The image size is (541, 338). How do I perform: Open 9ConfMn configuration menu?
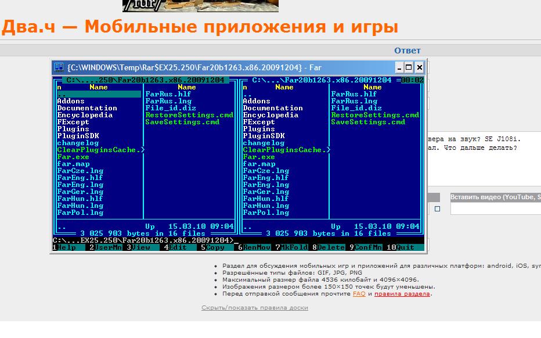pyautogui.click(x=366, y=247)
